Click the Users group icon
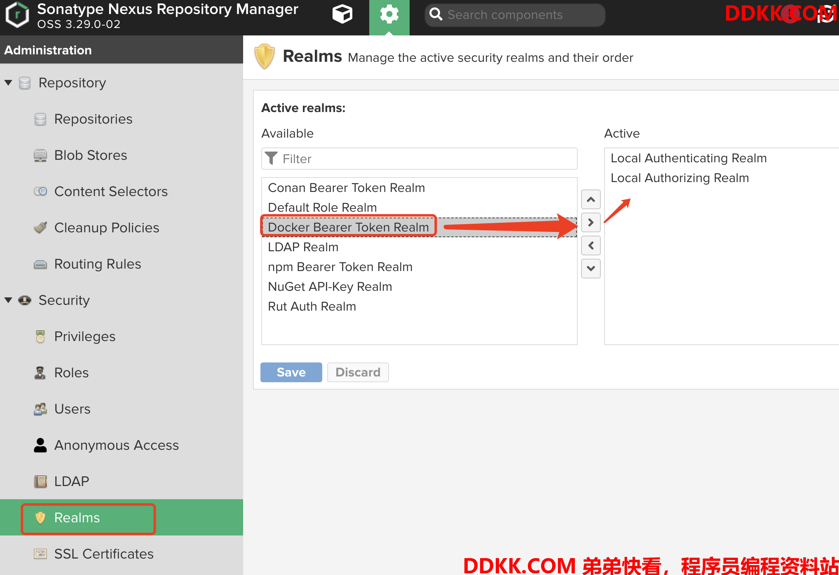839x575 pixels. 40,409
